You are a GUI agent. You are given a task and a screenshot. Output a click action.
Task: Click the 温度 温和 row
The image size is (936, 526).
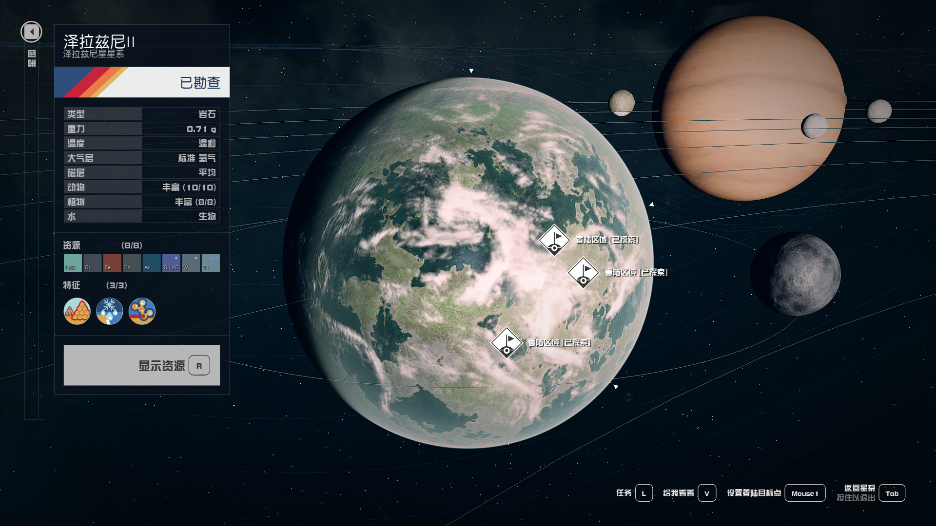click(142, 143)
